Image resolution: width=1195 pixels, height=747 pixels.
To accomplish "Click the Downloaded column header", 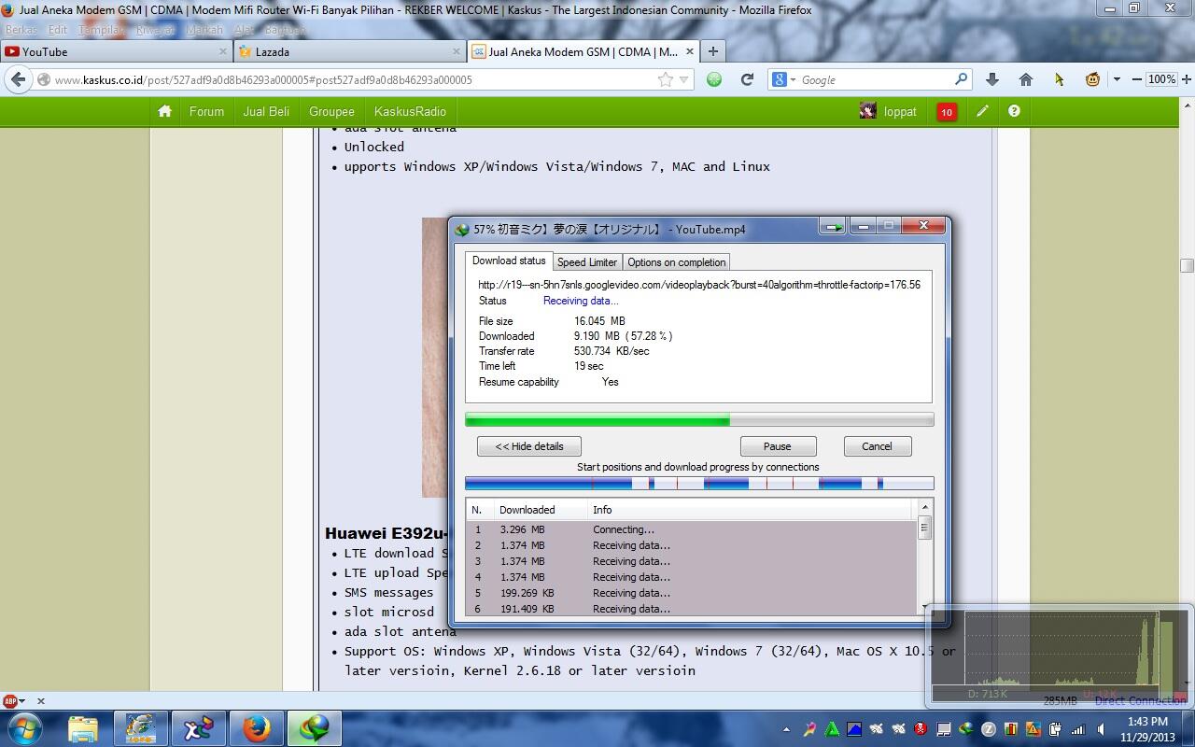I will [x=540, y=510].
